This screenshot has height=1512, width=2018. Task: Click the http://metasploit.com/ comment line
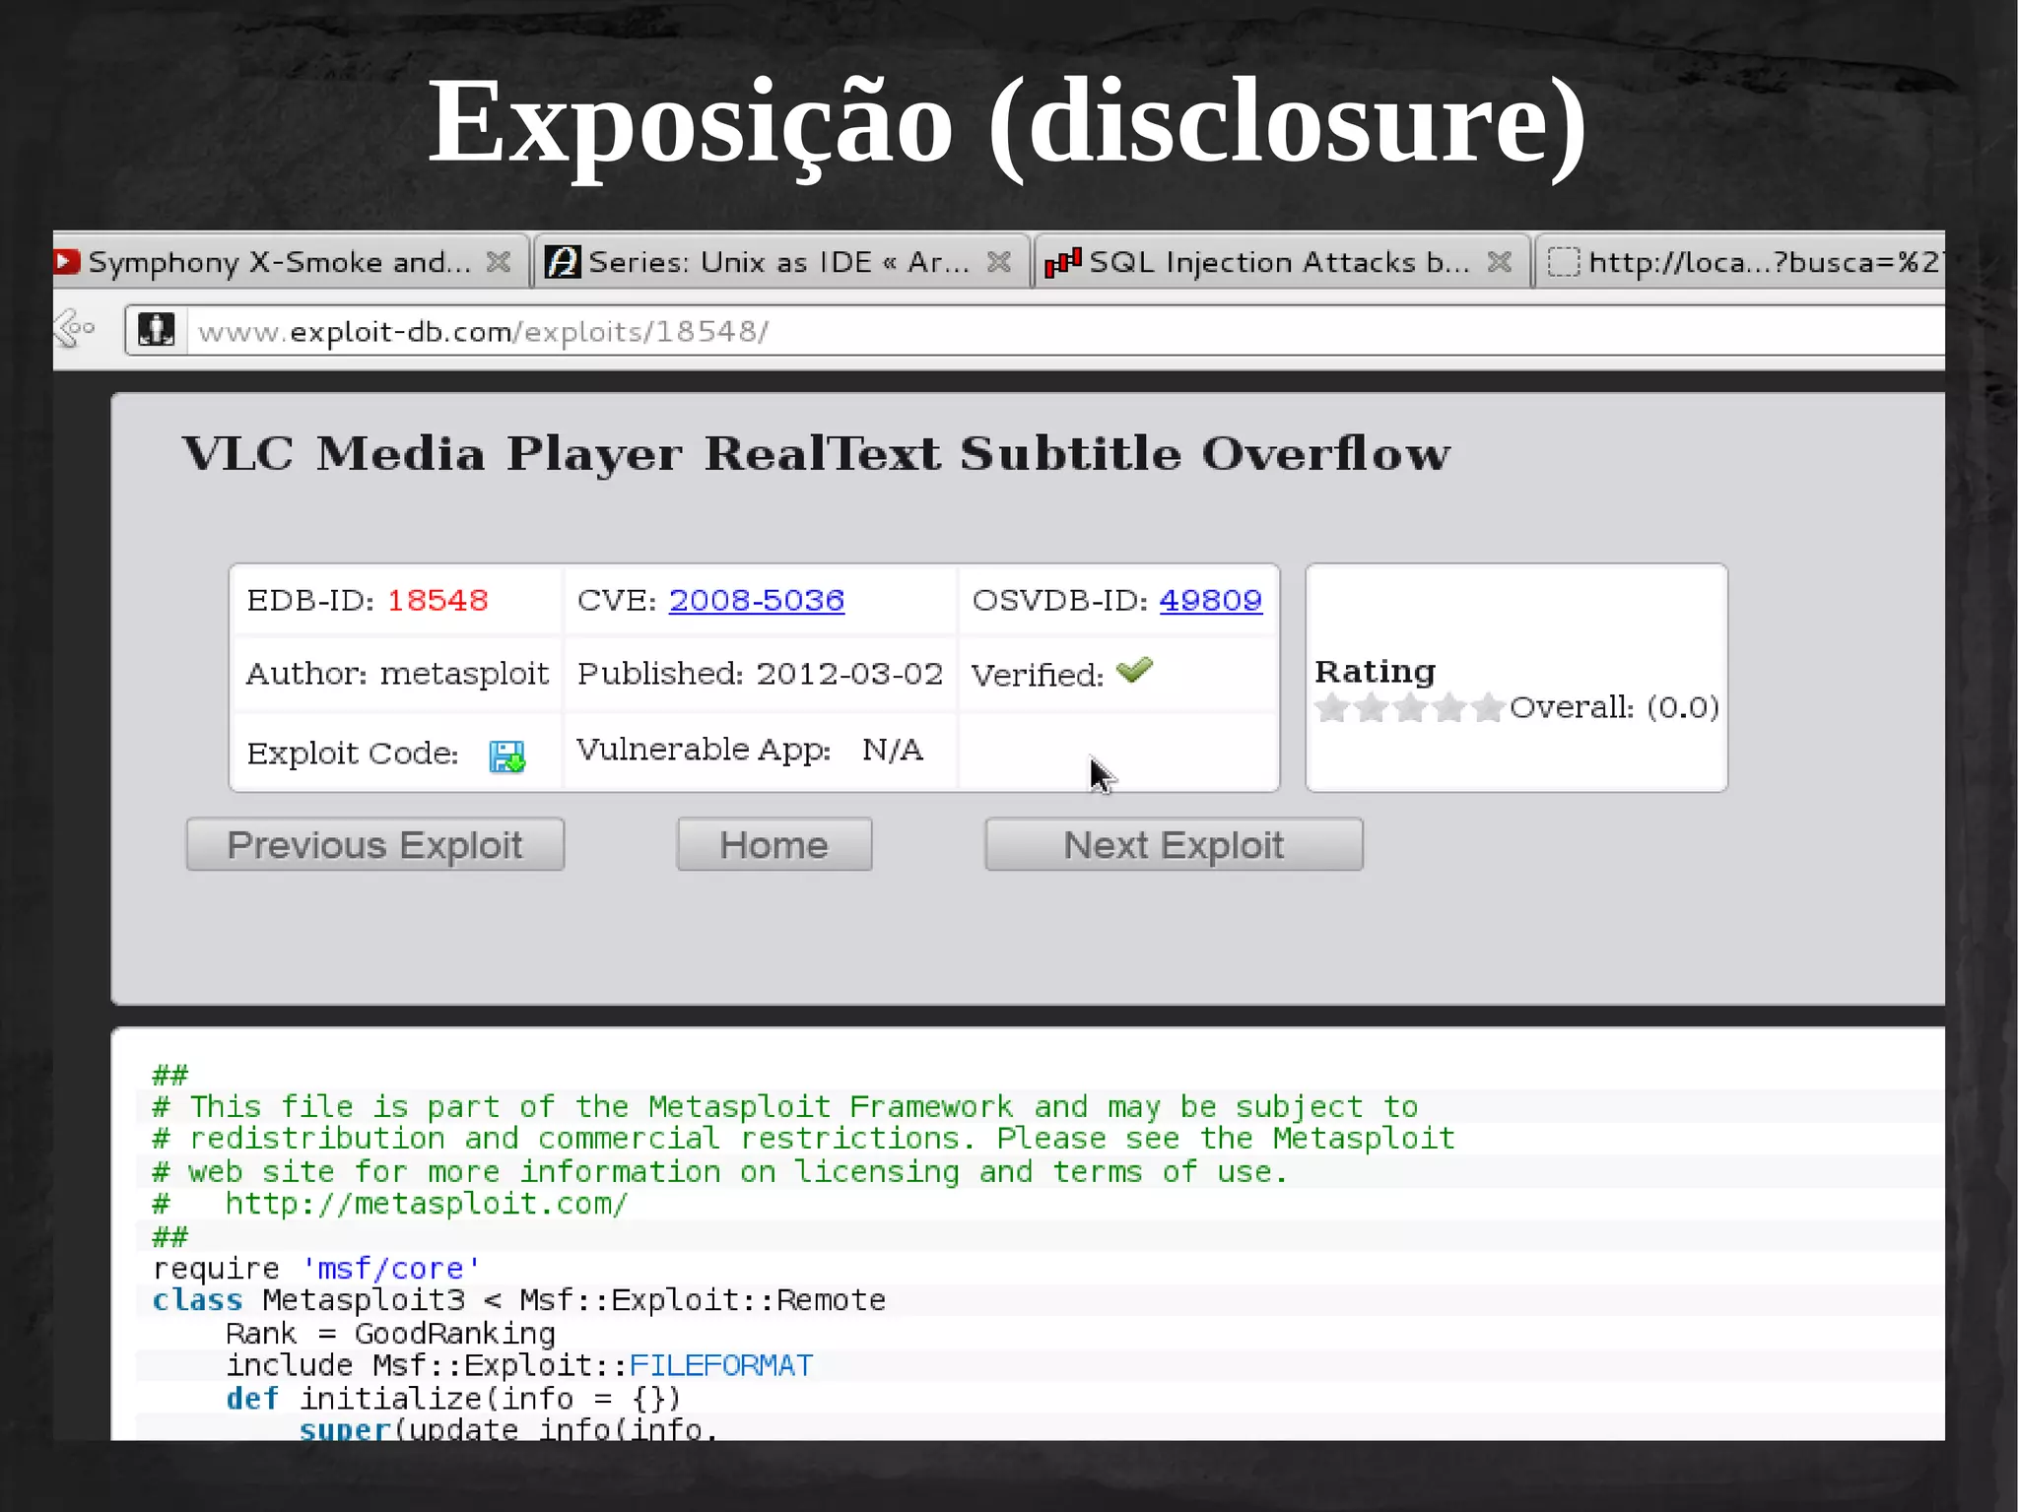pyautogui.click(x=390, y=1204)
